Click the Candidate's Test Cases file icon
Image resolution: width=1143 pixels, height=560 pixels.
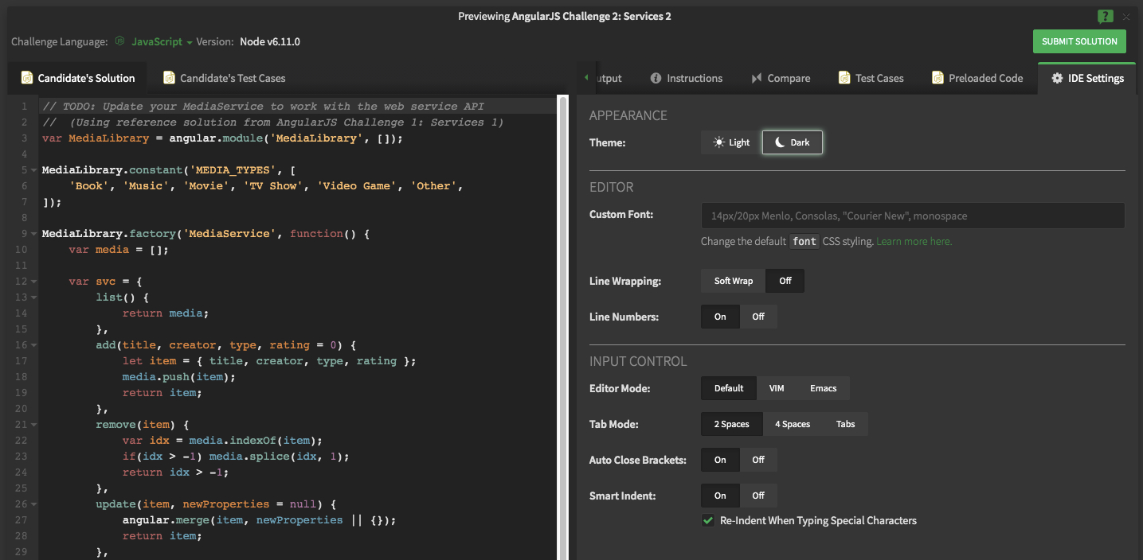(169, 78)
